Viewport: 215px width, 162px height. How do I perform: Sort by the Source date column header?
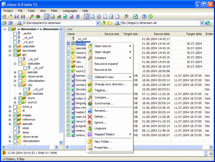tap(155, 34)
